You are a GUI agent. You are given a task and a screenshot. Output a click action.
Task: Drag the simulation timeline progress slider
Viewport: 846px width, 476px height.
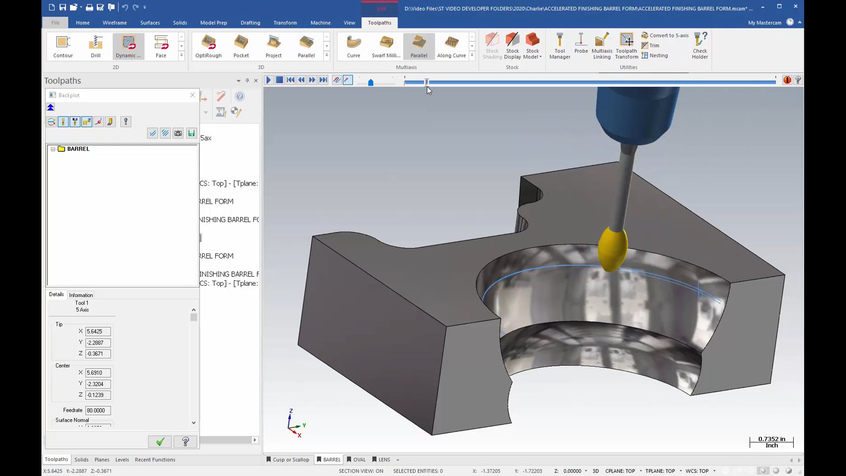[x=427, y=82]
